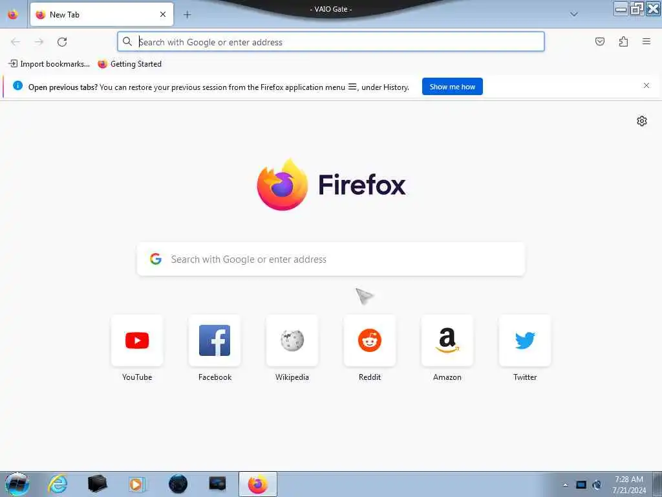Open the Windows Media Player taskbar icon
The height and width of the screenshot is (497, 662).
point(137,484)
